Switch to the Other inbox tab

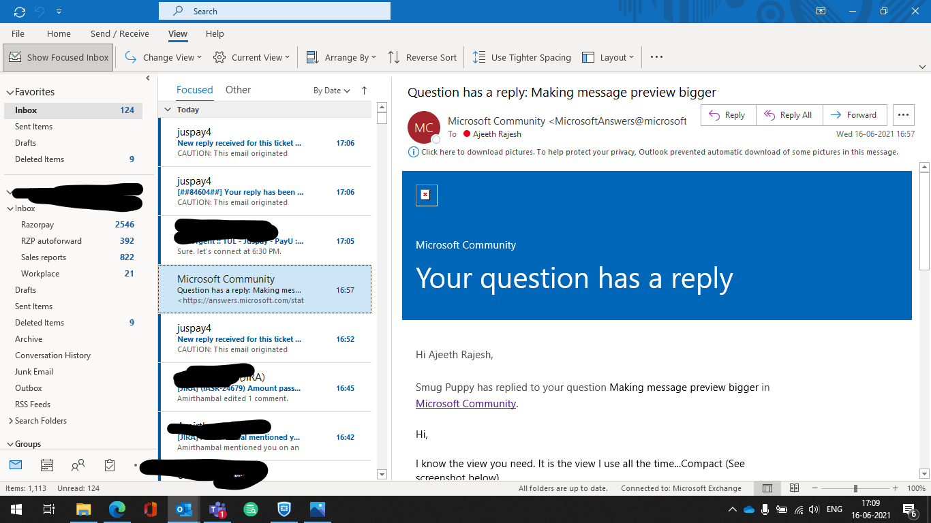238,90
